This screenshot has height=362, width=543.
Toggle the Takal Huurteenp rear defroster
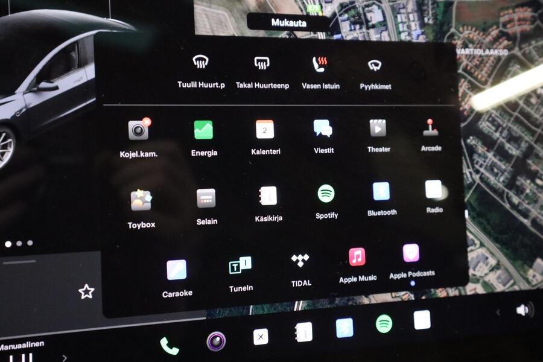[261, 63]
